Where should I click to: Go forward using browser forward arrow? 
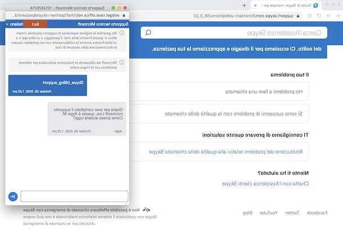click(x=328, y=16)
